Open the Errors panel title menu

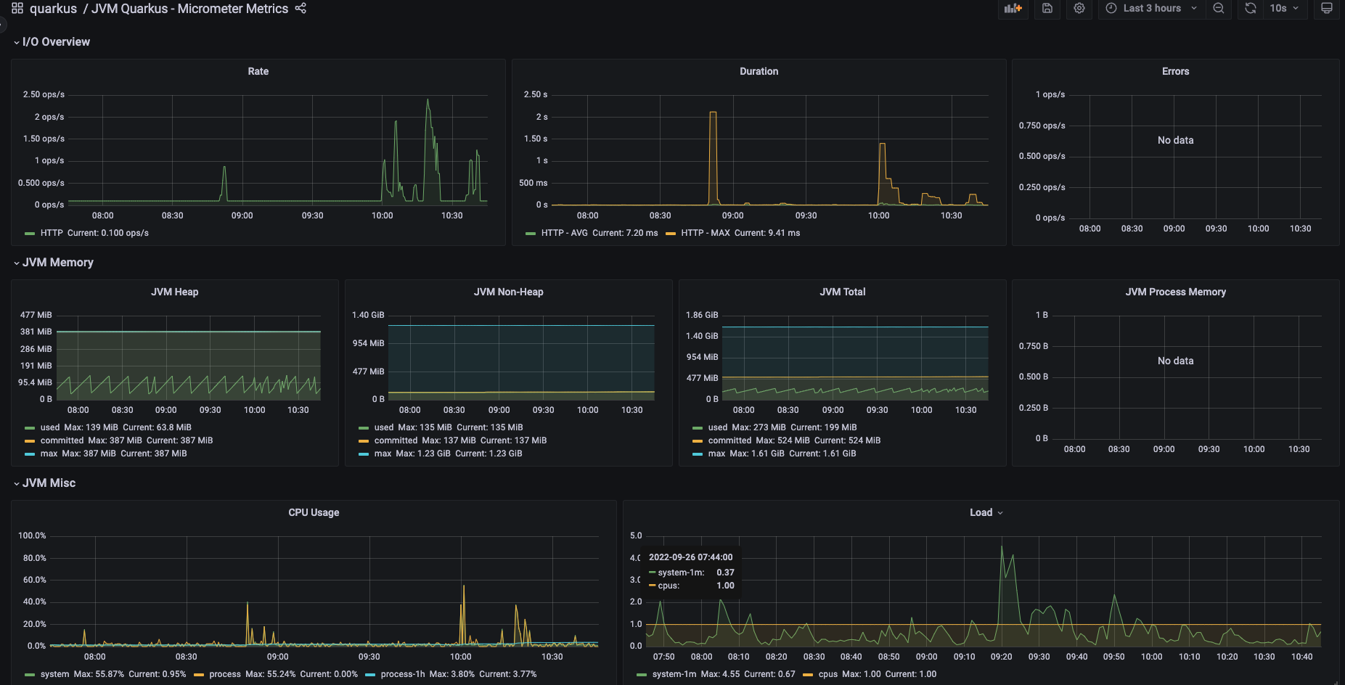[x=1175, y=71]
